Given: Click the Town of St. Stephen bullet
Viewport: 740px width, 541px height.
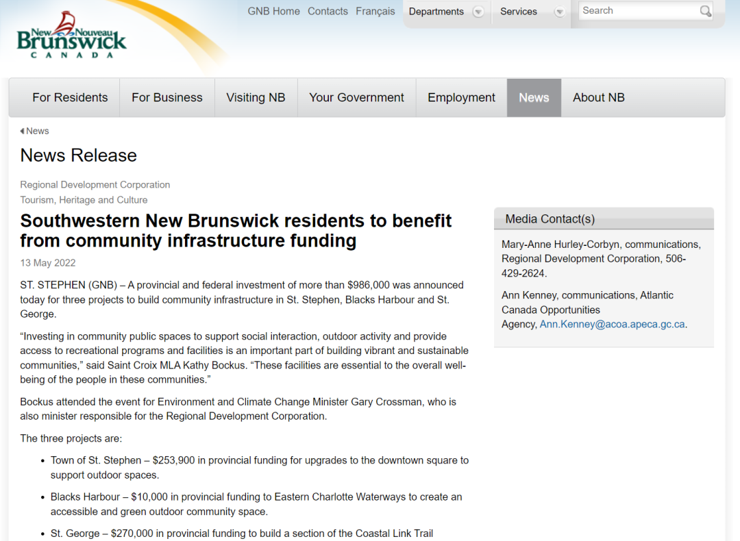Looking at the screenshot, I should point(260,468).
